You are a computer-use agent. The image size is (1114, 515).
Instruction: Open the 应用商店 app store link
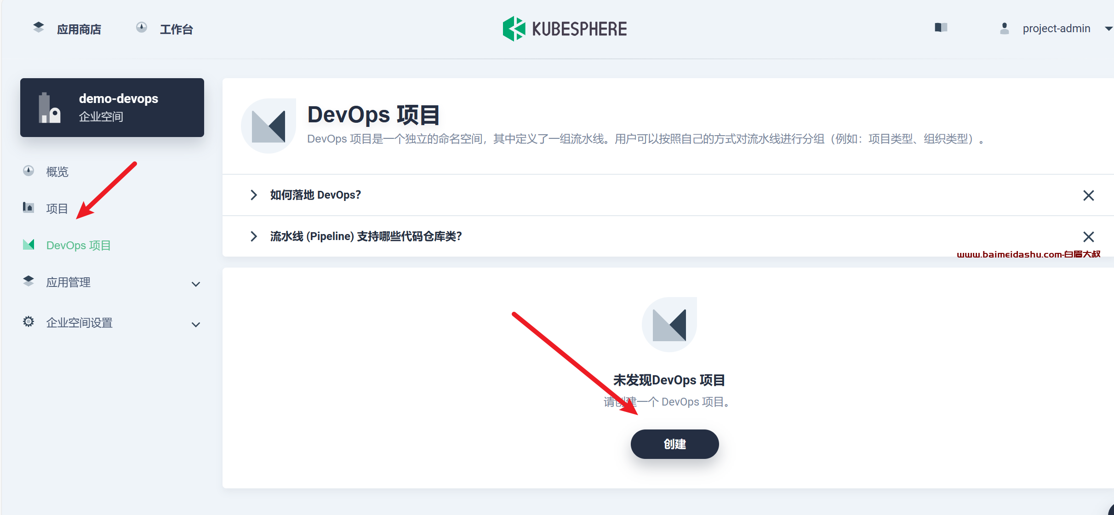click(79, 29)
